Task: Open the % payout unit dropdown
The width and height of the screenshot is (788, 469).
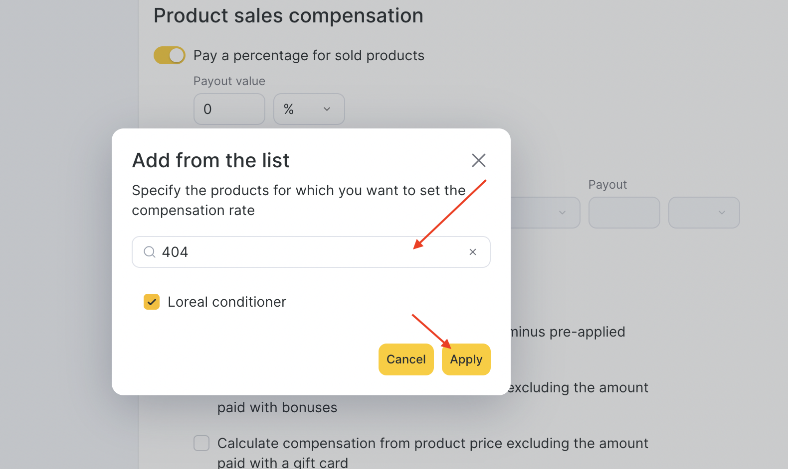Action: [x=309, y=109]
